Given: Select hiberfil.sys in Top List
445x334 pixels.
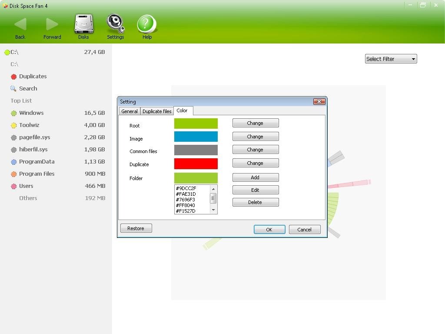Looking at the screenshot, I should pos(58,150).
